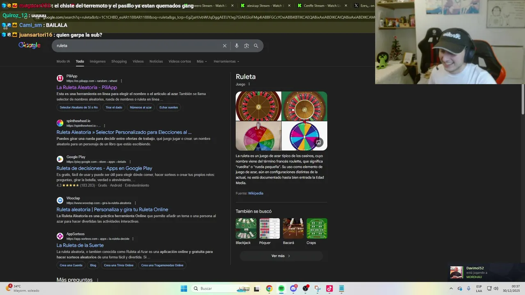Screen dimensions: 525x295
Task: Select the Videos search tab
Action: coord(138,61)
